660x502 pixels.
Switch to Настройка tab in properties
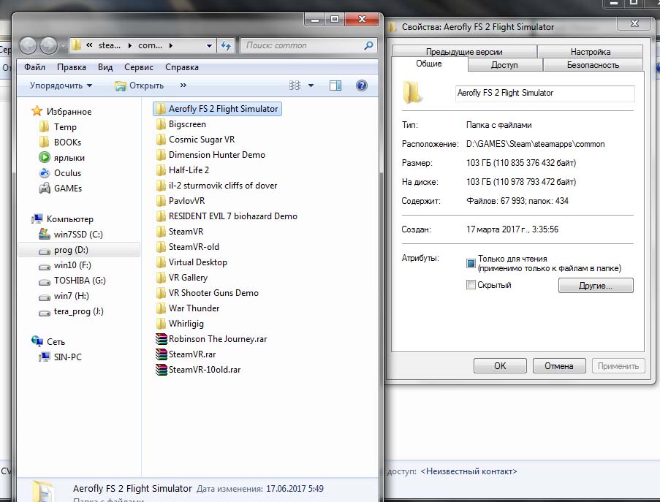(590, 51)
